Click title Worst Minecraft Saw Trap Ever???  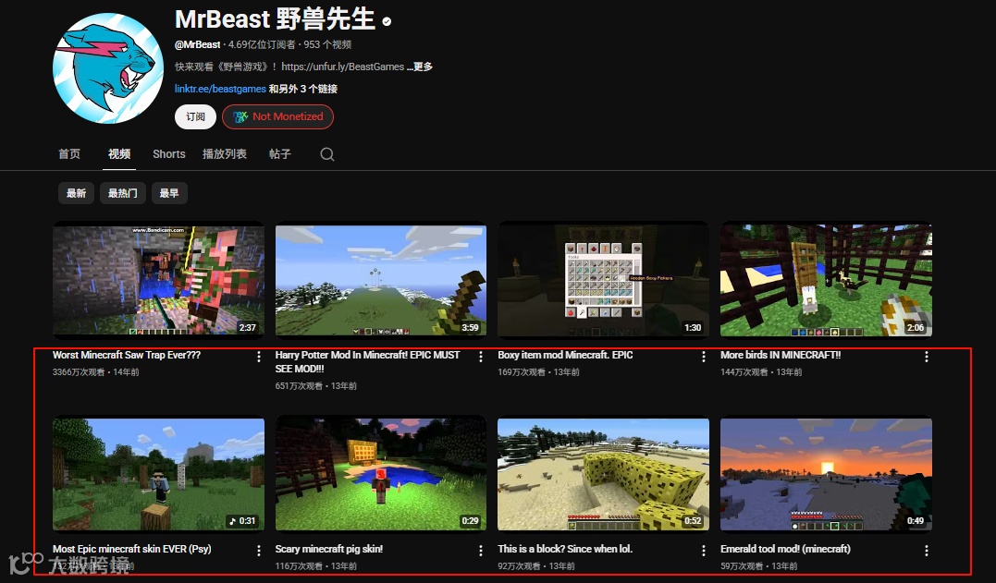(127, 356)
